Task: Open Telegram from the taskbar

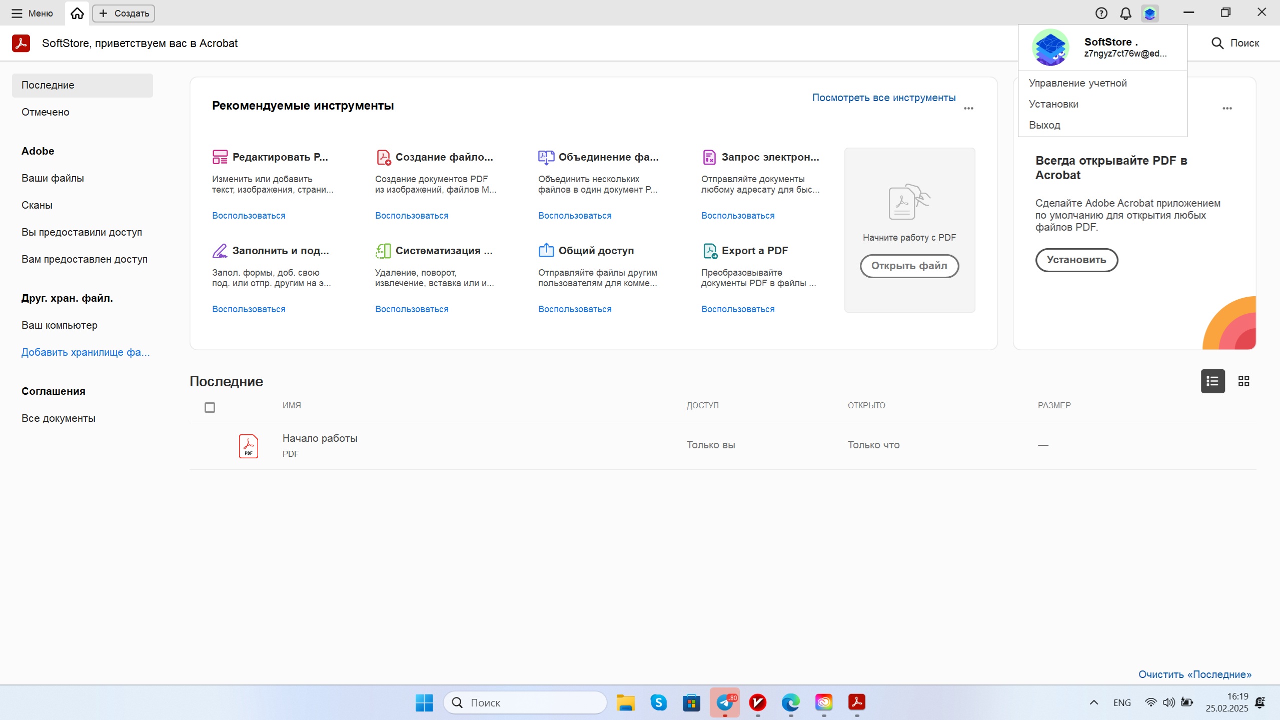Action: click(725, 702)
